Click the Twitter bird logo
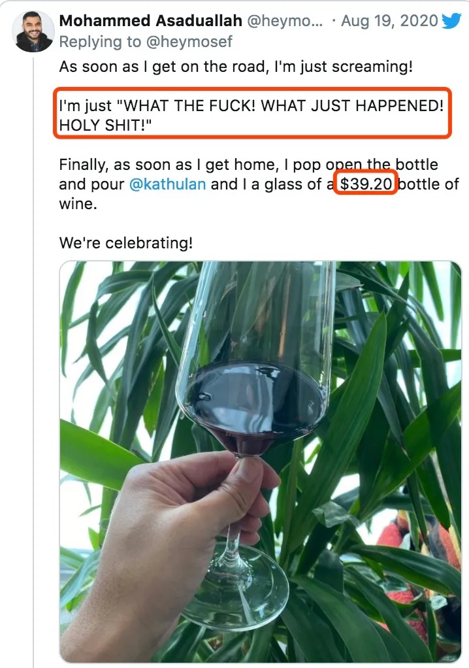The height and width of the screenshot is (668, 469). point(451,21)
